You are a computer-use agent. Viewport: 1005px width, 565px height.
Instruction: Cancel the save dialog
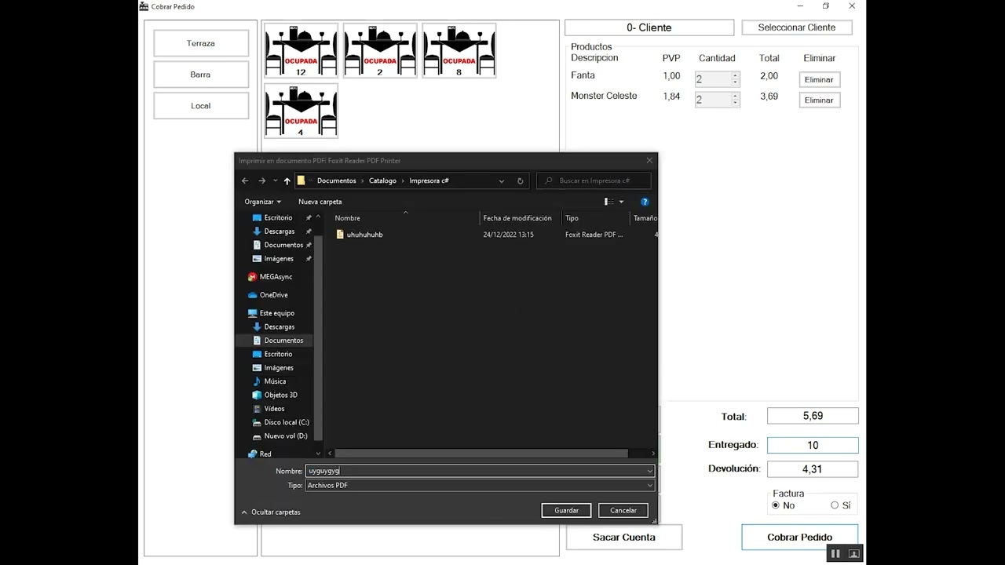[x=623, y=510]
